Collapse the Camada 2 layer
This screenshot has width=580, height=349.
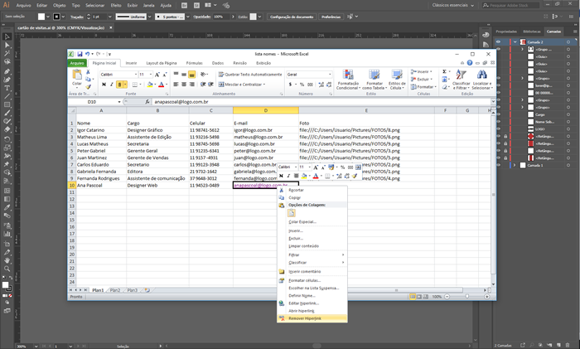(x=515, y=41)
